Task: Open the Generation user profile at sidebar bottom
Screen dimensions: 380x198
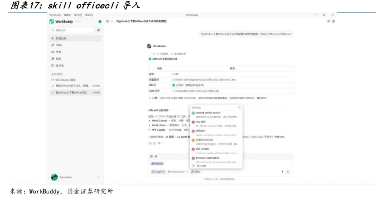Action: tap(76, 177)
